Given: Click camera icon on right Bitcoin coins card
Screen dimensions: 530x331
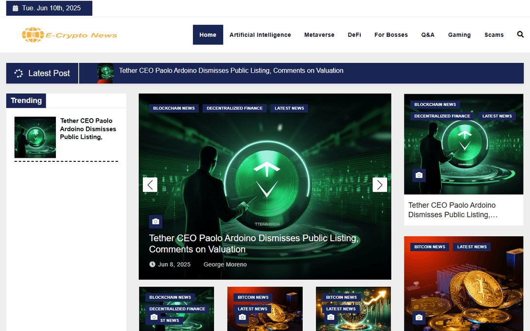Looking at the screenshot, I should coord(419,317).
